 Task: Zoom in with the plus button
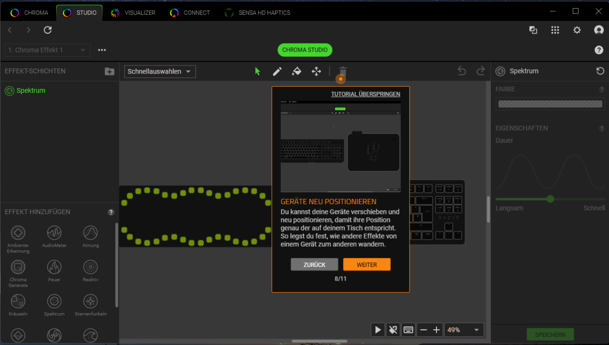click(436, 330)
